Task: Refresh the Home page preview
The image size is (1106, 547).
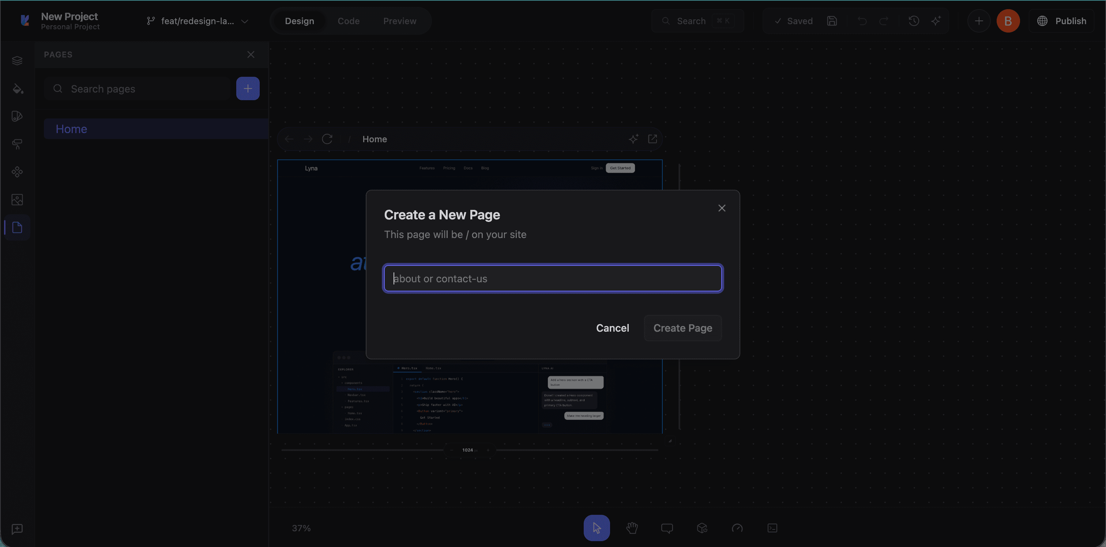Action: point(327,139)
